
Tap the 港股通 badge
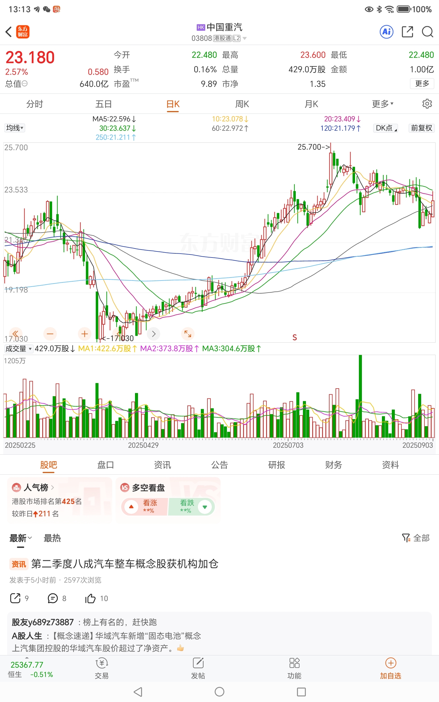click(222, 38)
